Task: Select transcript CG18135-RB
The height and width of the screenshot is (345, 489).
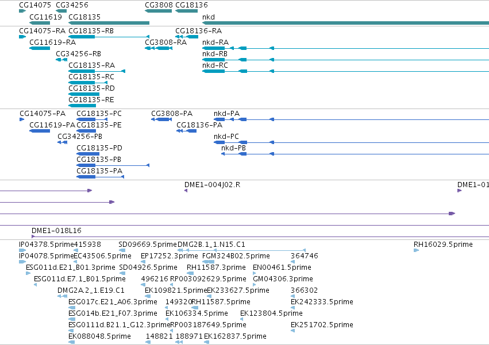Action: [109, 37]
